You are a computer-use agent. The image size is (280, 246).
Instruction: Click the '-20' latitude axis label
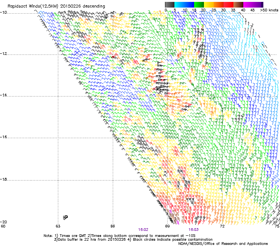[3, 222]
